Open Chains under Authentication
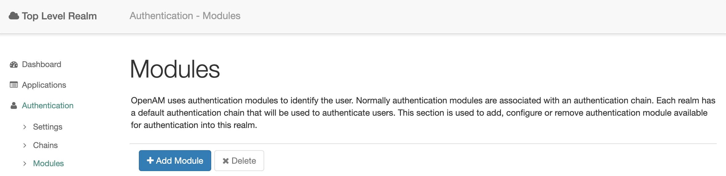The width and height of the screenshot is (726, 176). pos(45,145)
